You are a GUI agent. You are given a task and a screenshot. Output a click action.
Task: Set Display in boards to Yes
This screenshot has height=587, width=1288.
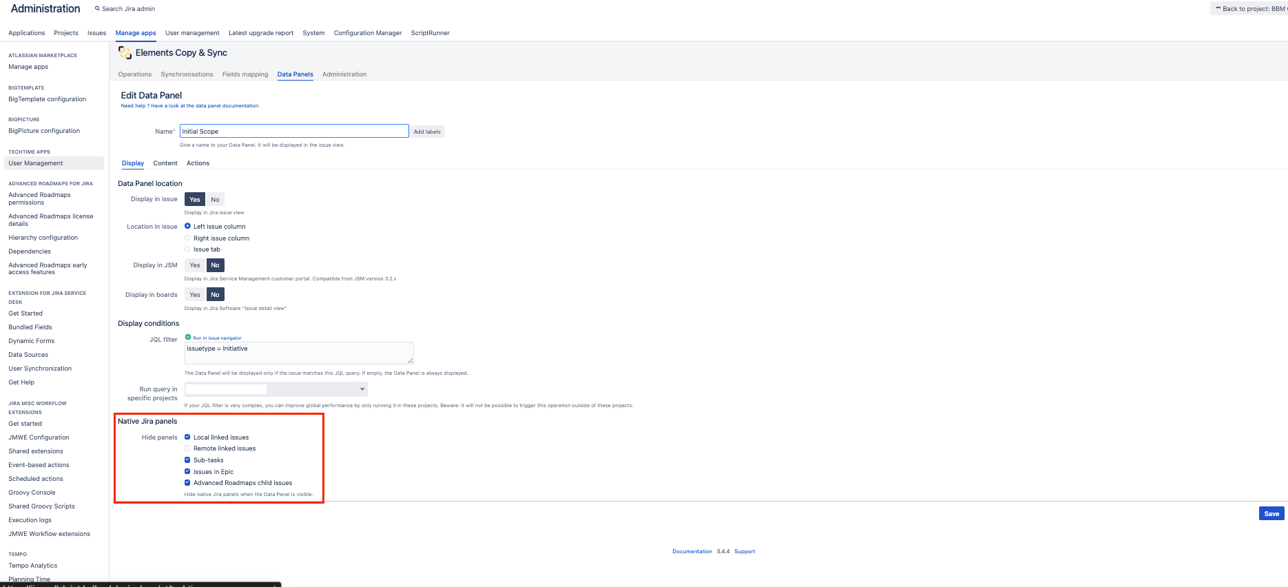coord(195,295)
